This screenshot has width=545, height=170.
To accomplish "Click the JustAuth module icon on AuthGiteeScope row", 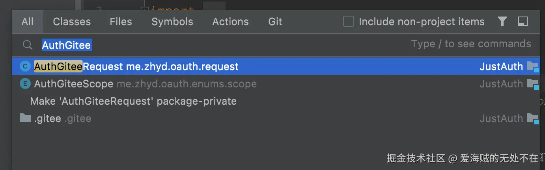I will [532, 84].
